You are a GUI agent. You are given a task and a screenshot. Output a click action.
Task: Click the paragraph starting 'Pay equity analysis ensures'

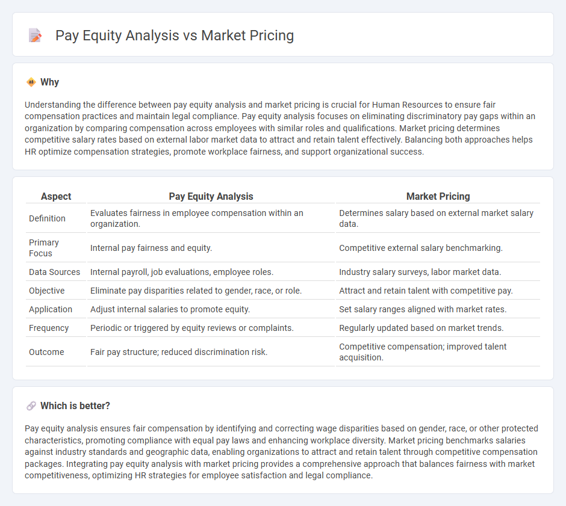[281, 452]
